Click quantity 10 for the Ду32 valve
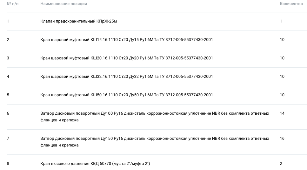The width and height of the screenshot is (307, 170). click(282, 77)
